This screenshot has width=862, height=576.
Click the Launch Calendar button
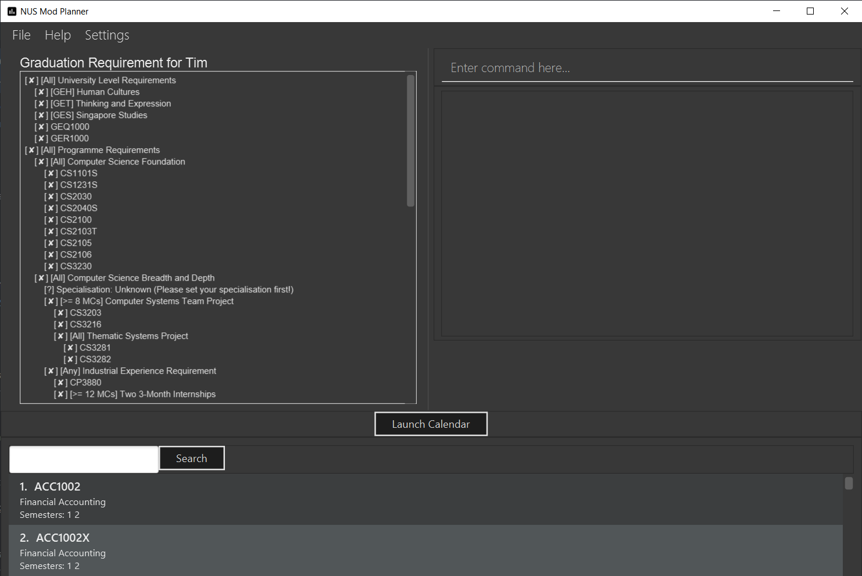[431, 424]
